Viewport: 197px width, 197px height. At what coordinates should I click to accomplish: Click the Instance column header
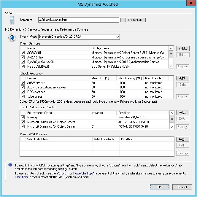point(103,113)
